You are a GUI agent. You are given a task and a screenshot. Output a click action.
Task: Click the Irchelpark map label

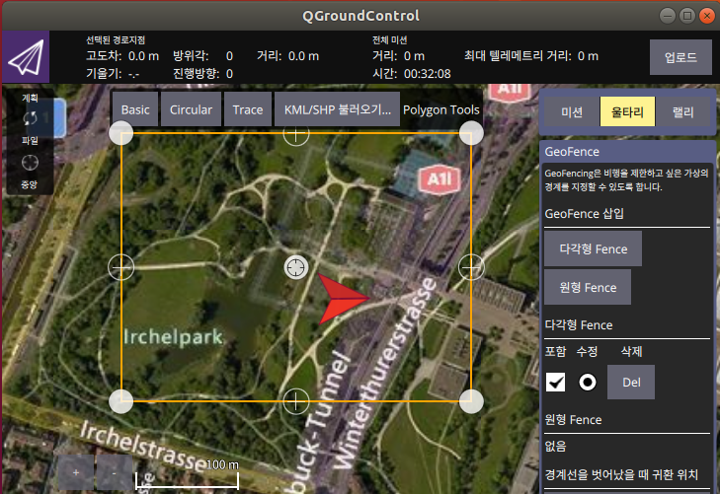pos(174,337)
